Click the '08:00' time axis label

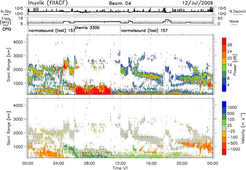pos(89,164)
